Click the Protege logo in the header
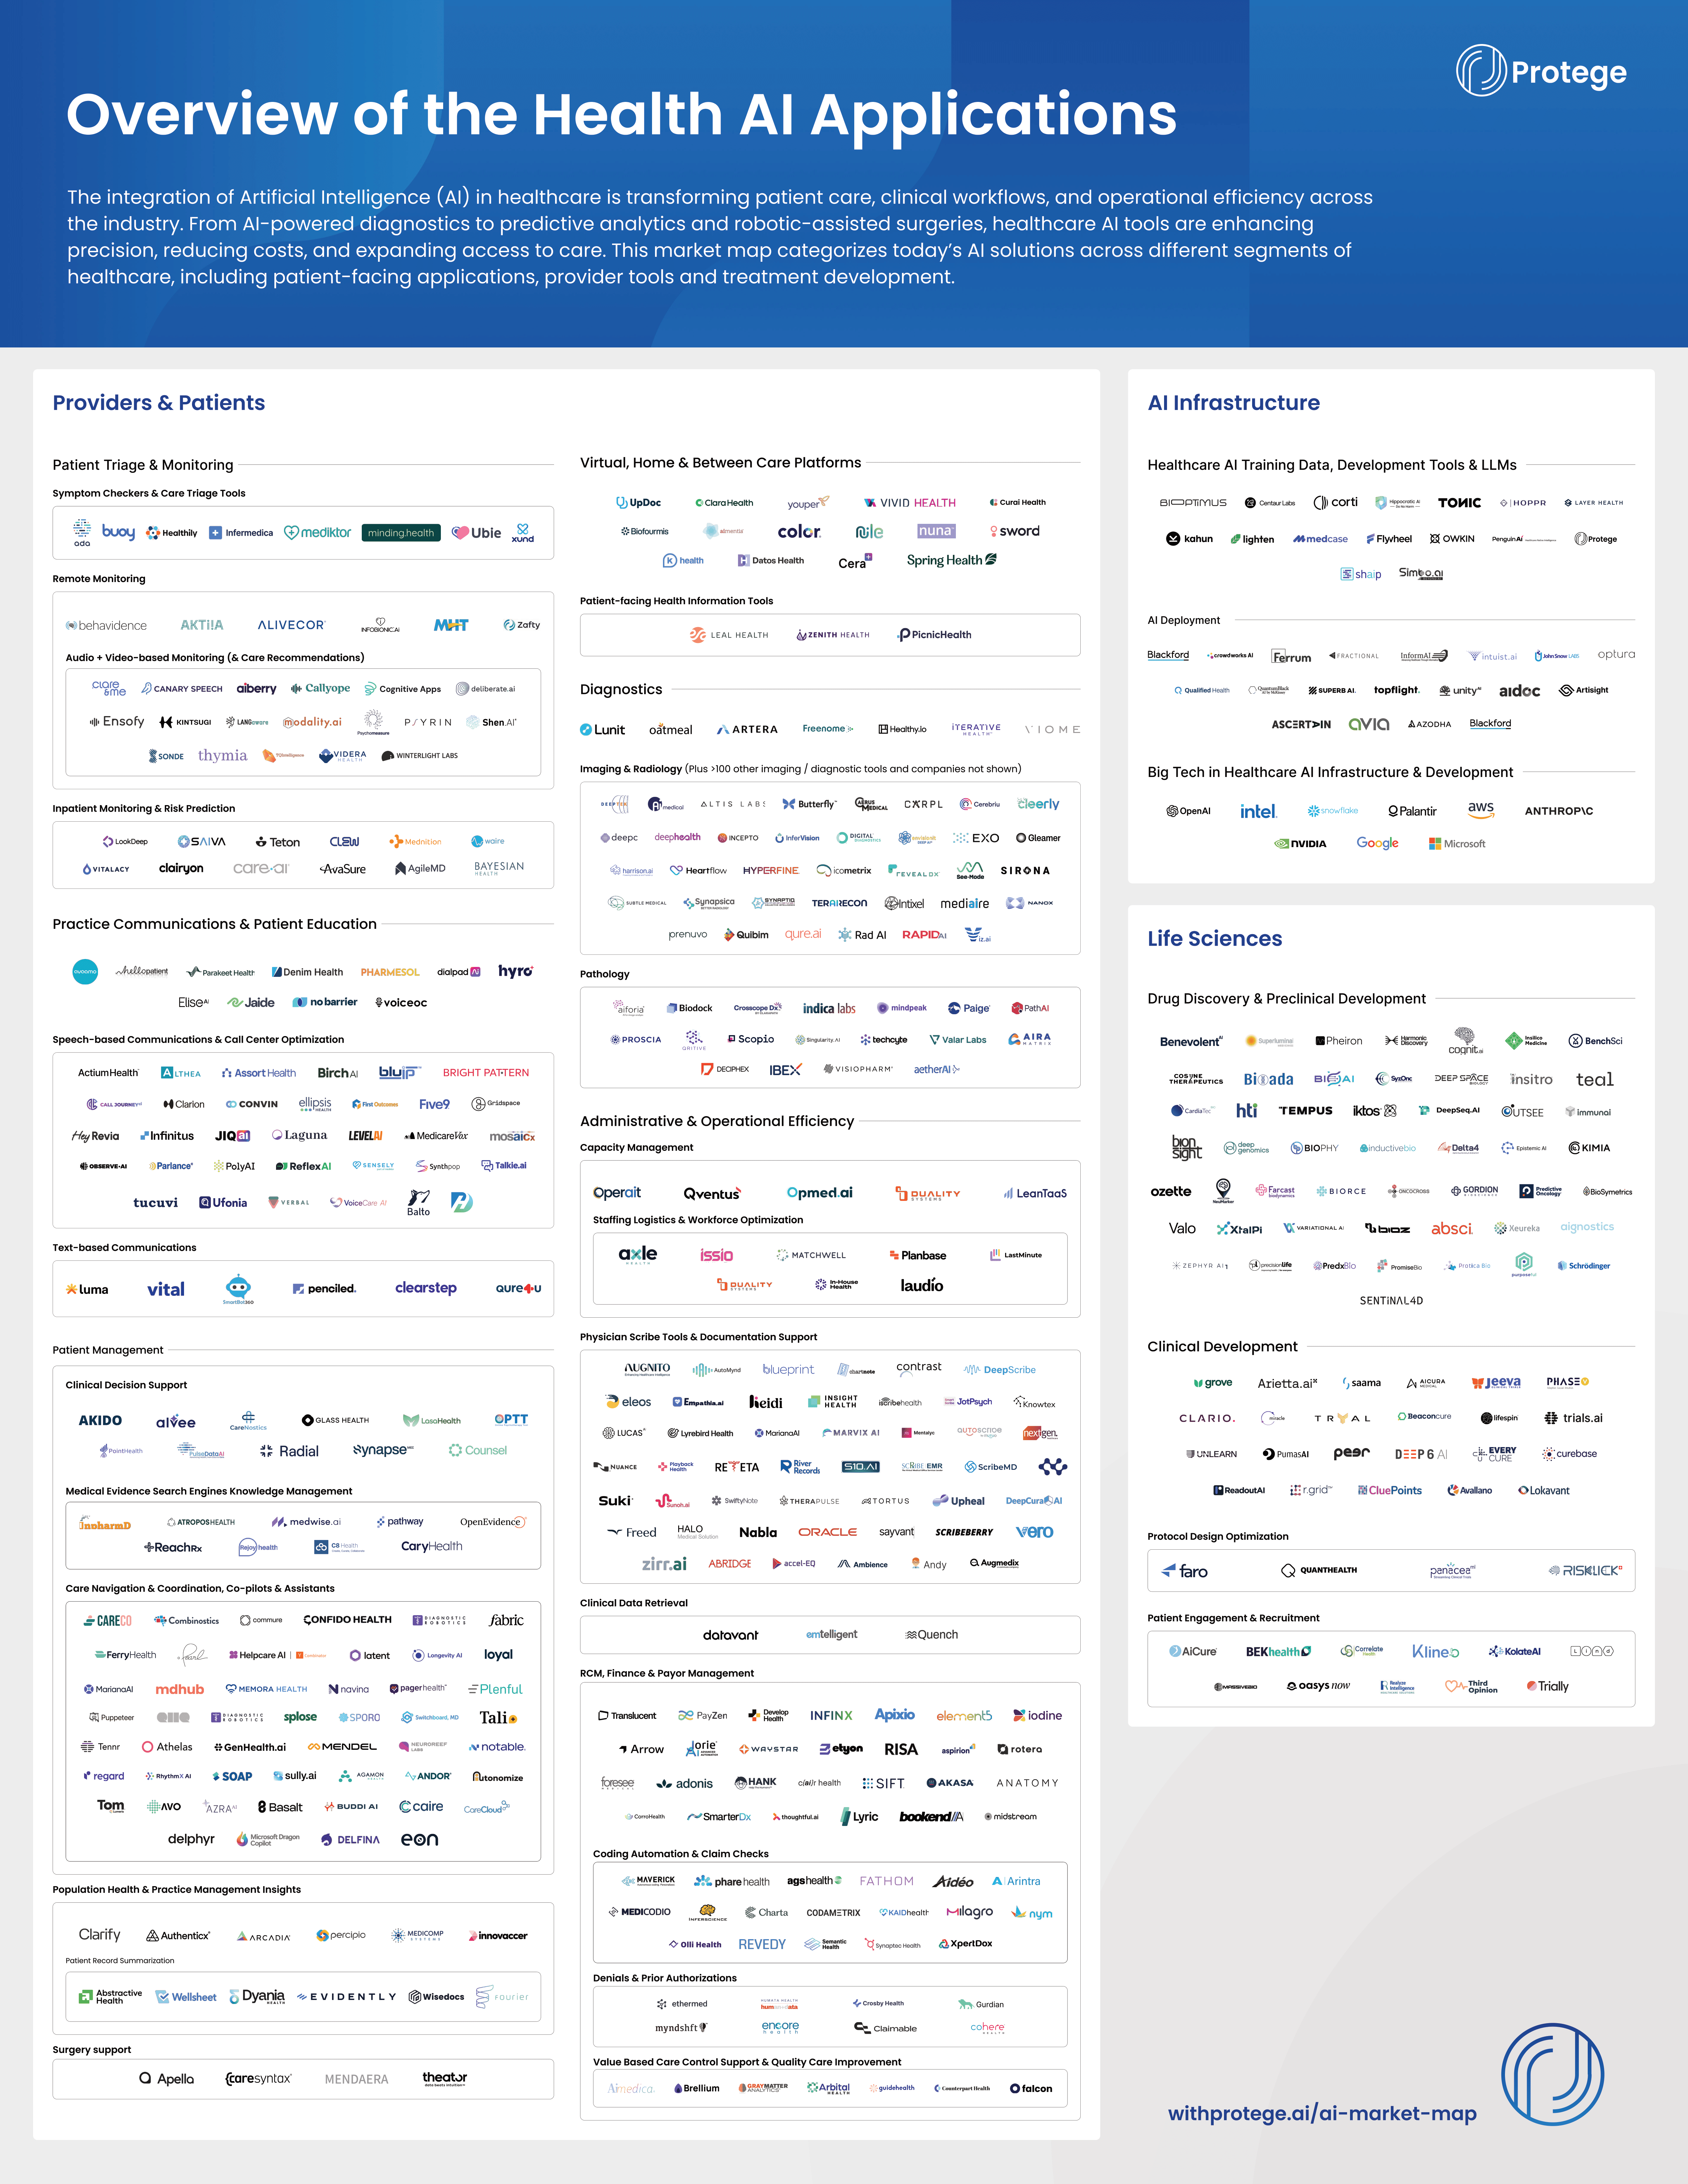This screenshot has width=1688, height=2184. click(1541, 71)
